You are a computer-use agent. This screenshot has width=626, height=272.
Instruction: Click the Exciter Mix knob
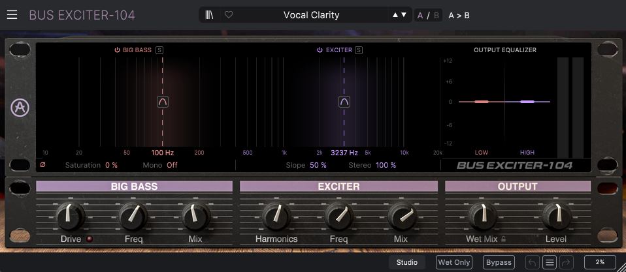click(x=402, y=217)
